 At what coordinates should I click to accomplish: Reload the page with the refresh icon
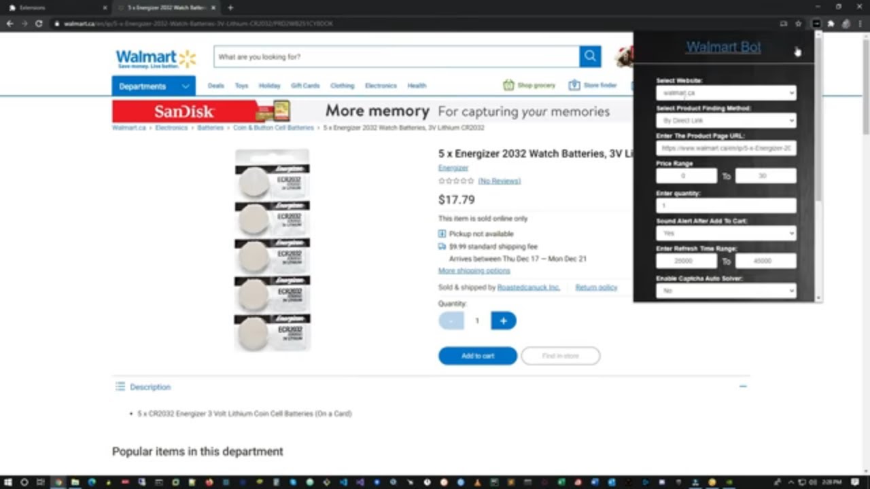(x=39, y=24)
